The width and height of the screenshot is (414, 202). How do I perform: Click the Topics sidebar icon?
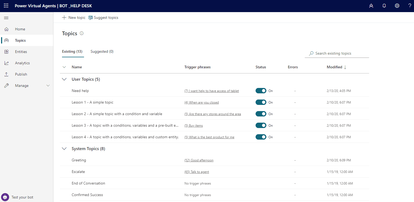click(x=6, y=40)
